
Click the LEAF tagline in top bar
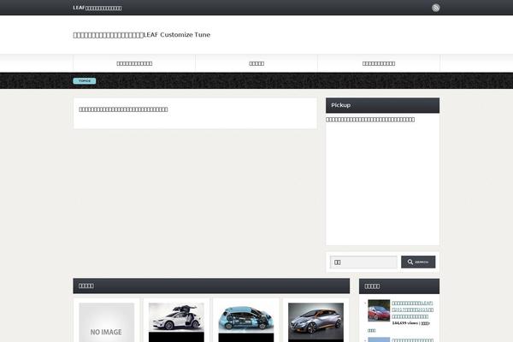[x=97, y=8]
